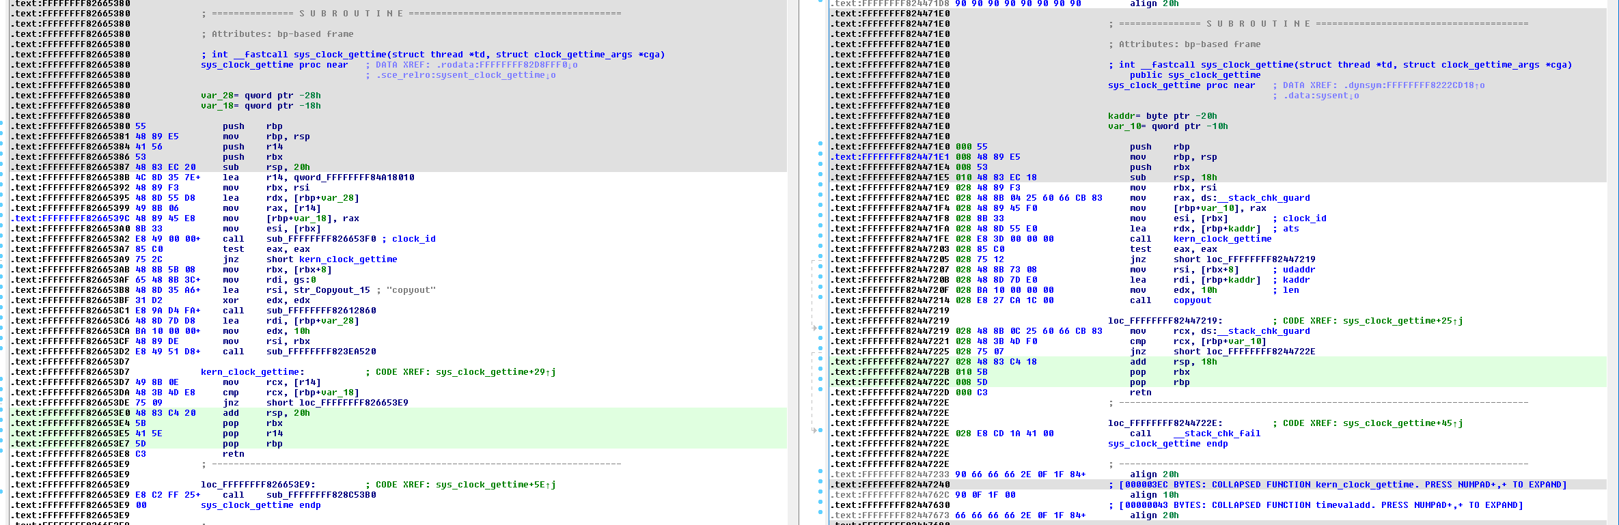Click call target sub_FFFFFFFF828C53B0

point(320,495)
